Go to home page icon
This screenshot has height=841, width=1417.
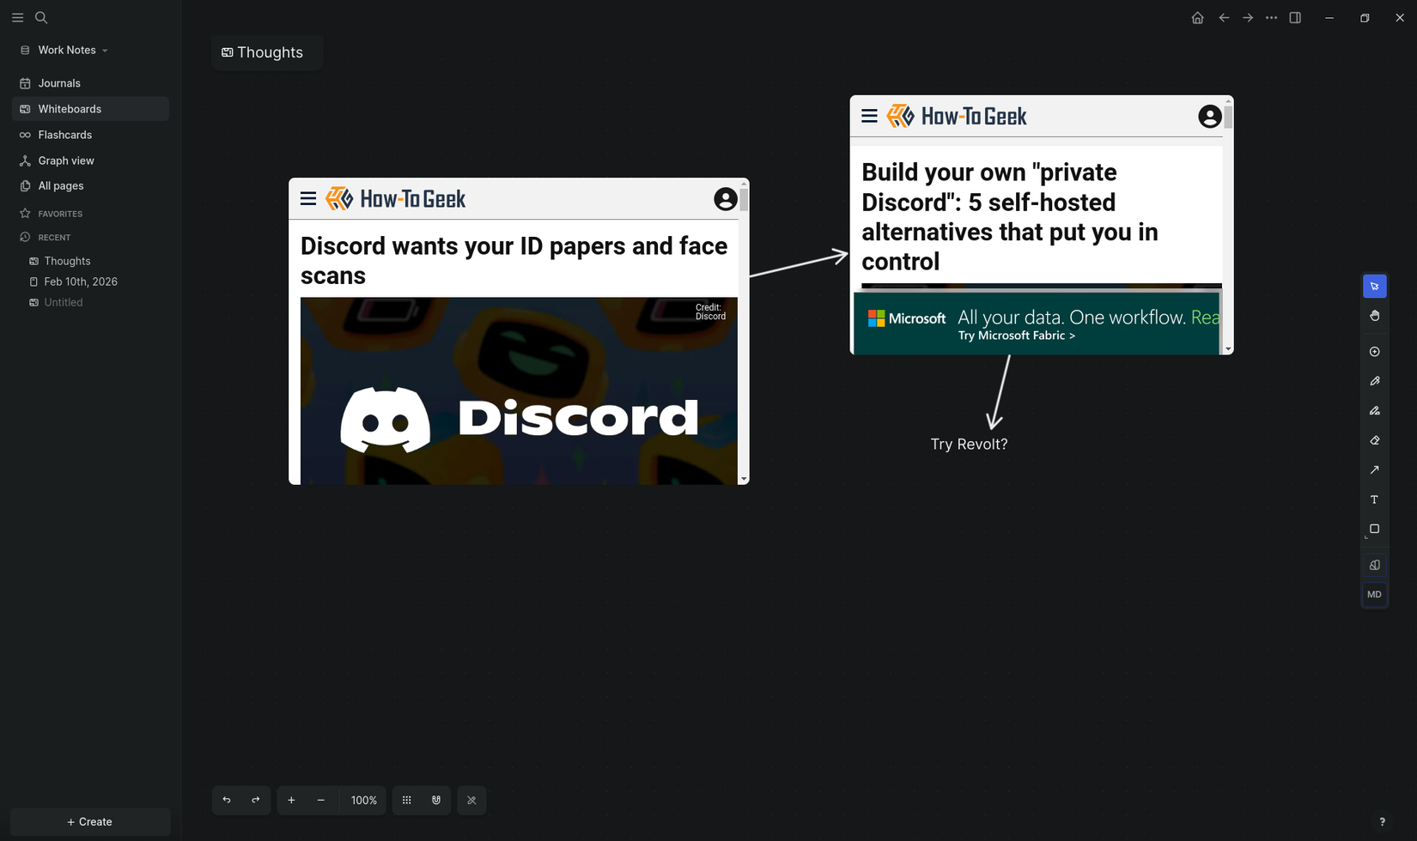[x=1197, y=18]
